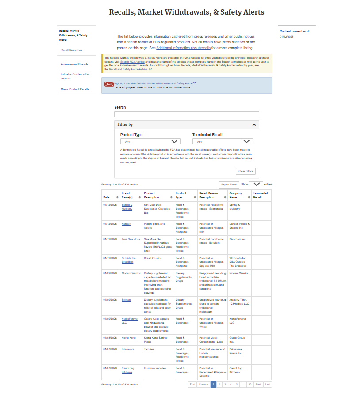Open the Modern Warrior brand link
Viewport: 361px width, 396px height.
tap(131, 273)
